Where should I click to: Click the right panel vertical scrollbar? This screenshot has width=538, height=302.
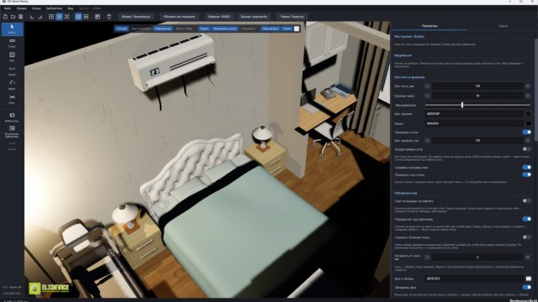536,90
